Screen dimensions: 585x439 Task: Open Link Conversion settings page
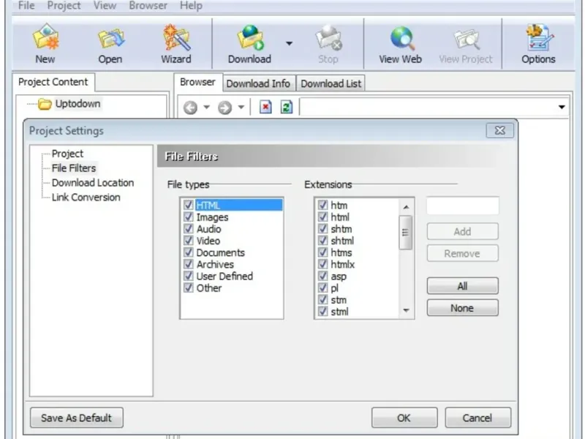[86, 197]
